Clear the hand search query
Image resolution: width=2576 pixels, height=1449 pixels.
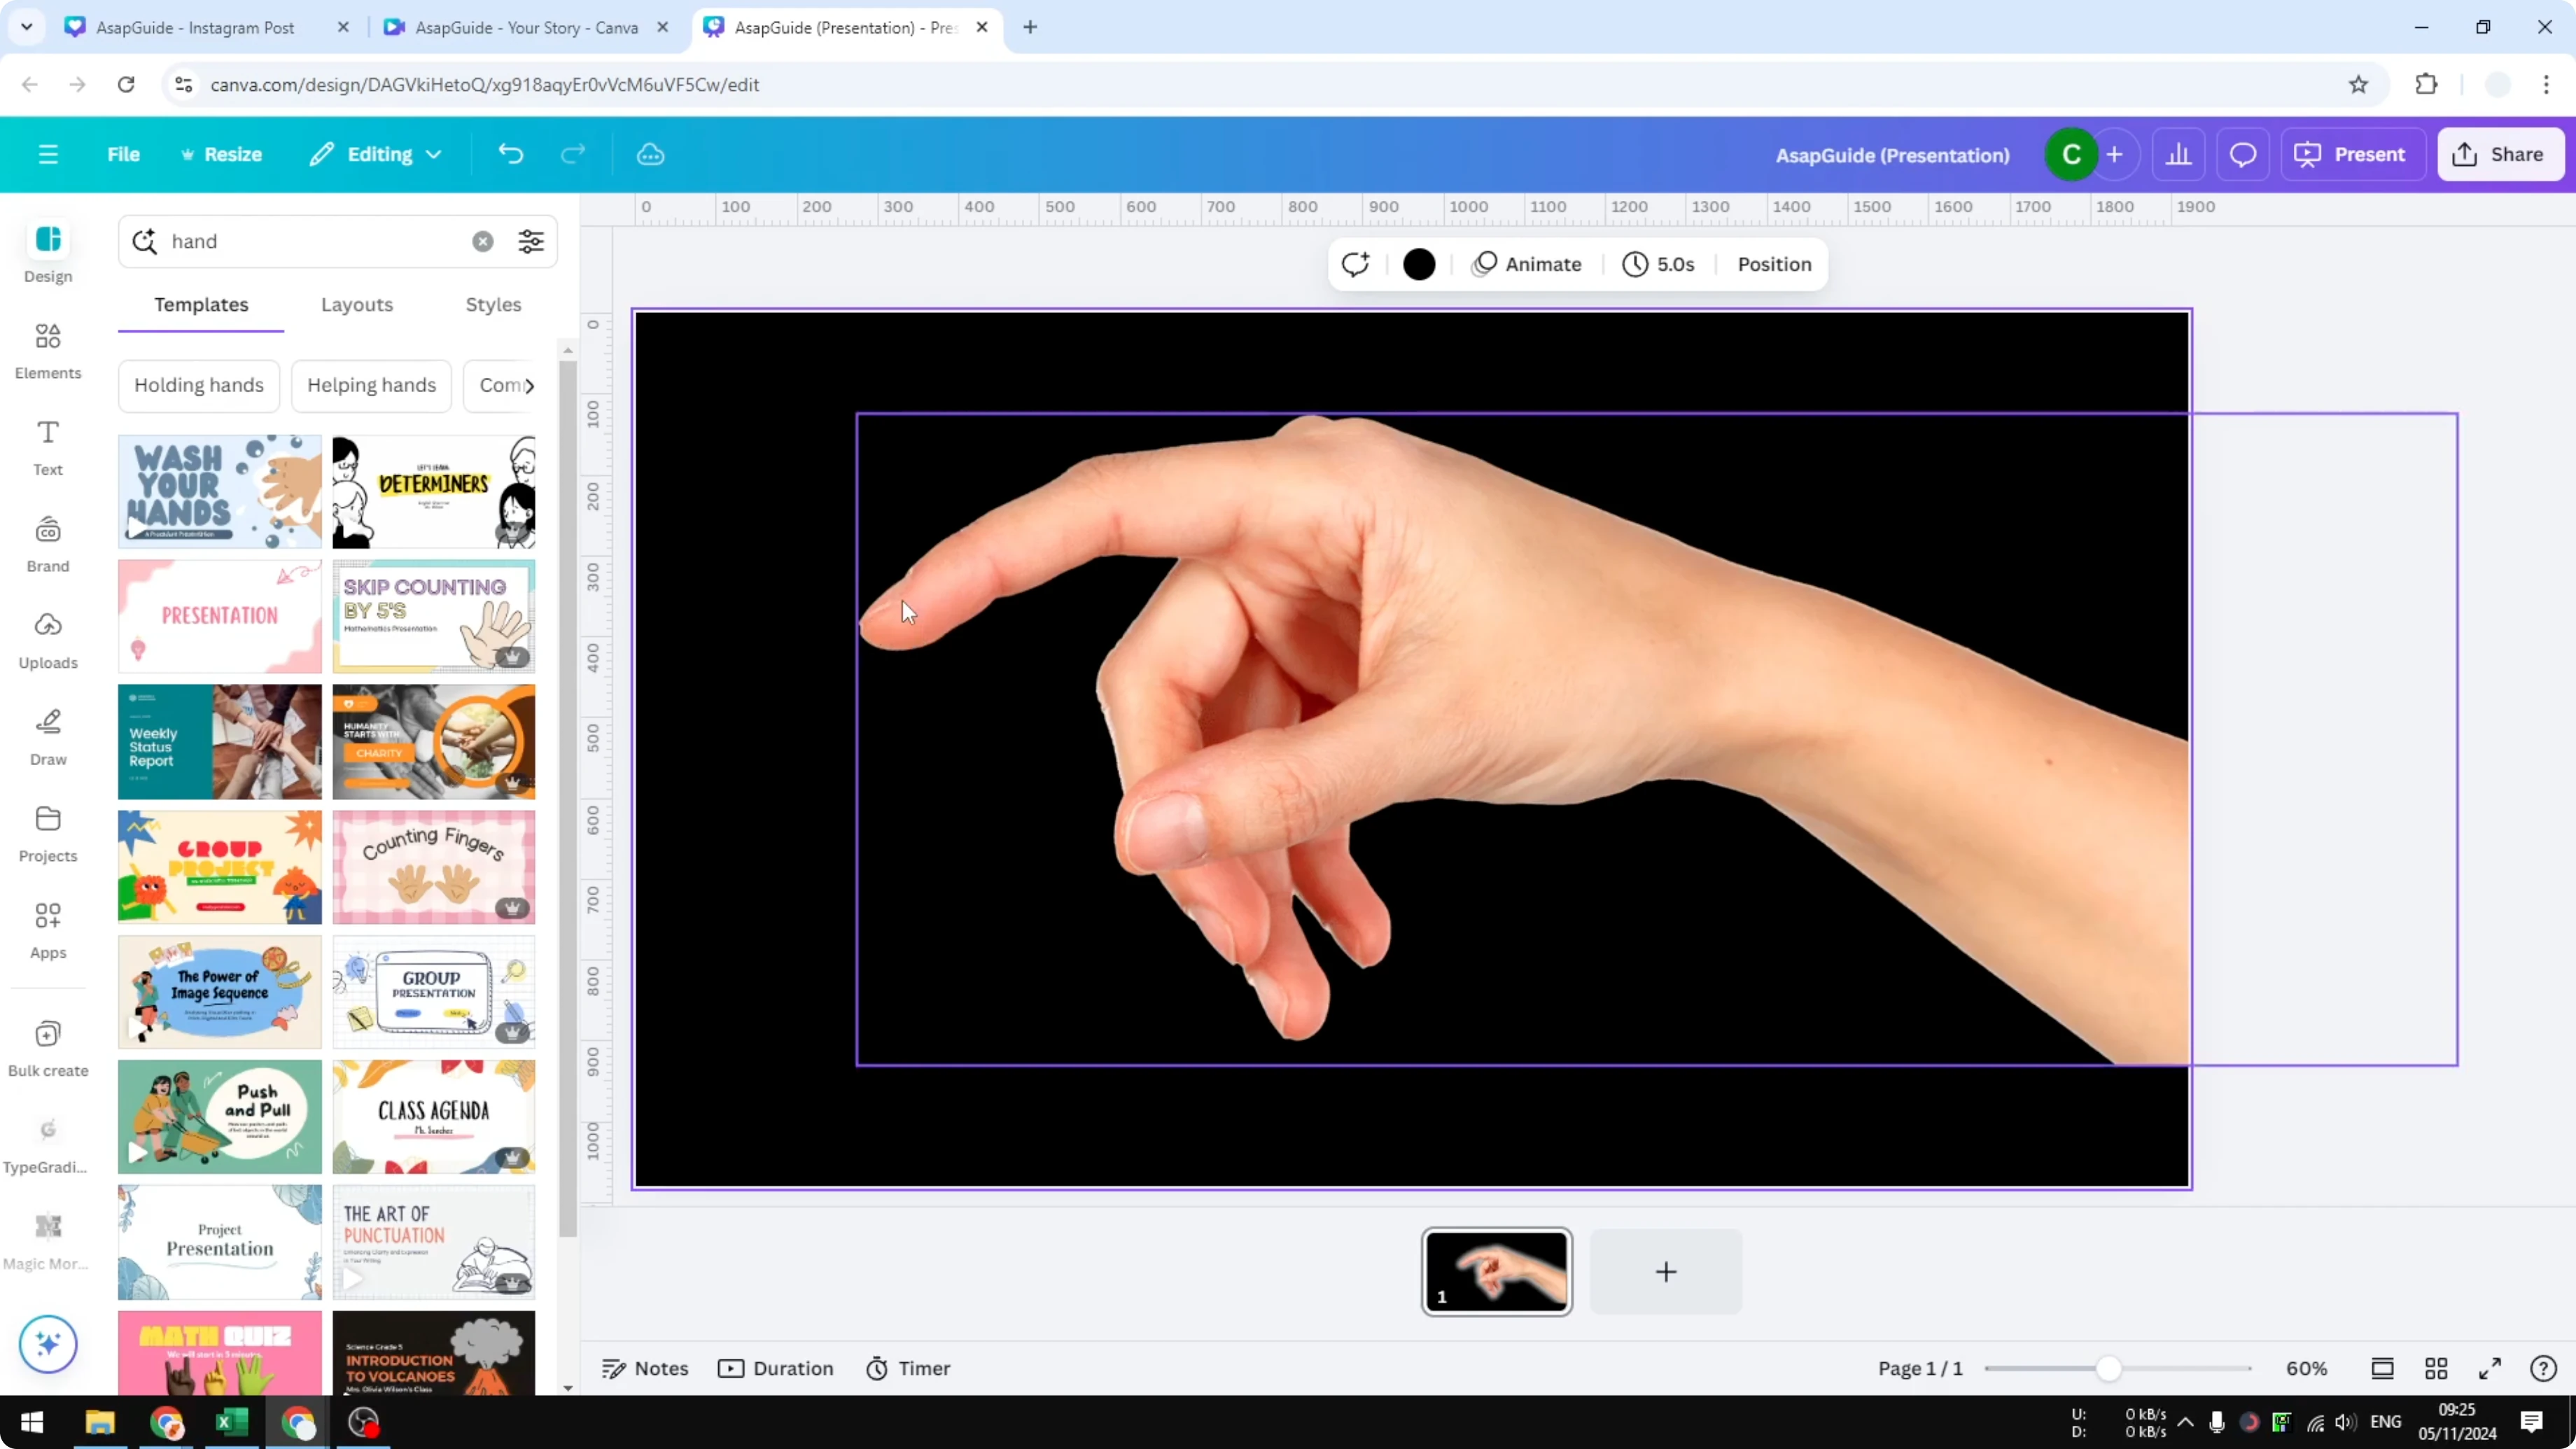coord(483,241)
